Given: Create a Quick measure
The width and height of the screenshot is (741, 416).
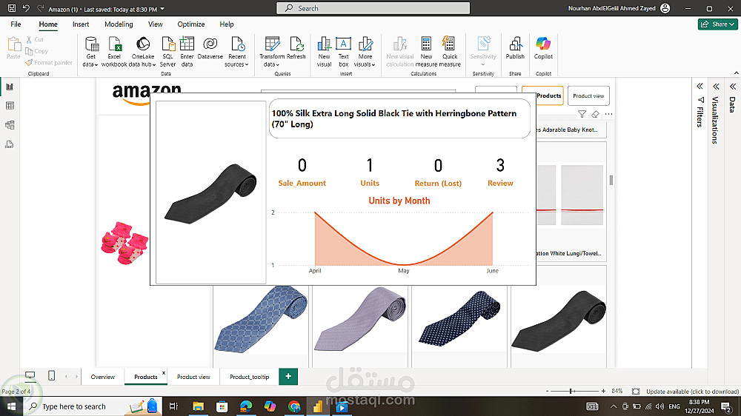Looking at the screenshot, I should click(x=450, y=52).
